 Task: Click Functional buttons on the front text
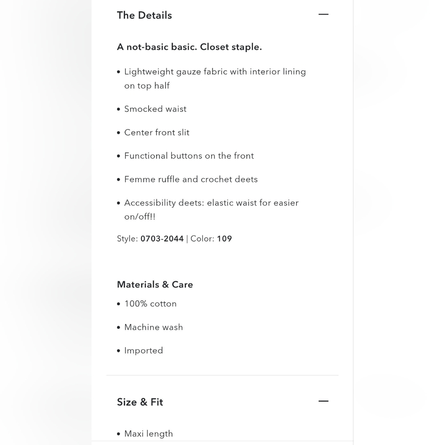189,156
